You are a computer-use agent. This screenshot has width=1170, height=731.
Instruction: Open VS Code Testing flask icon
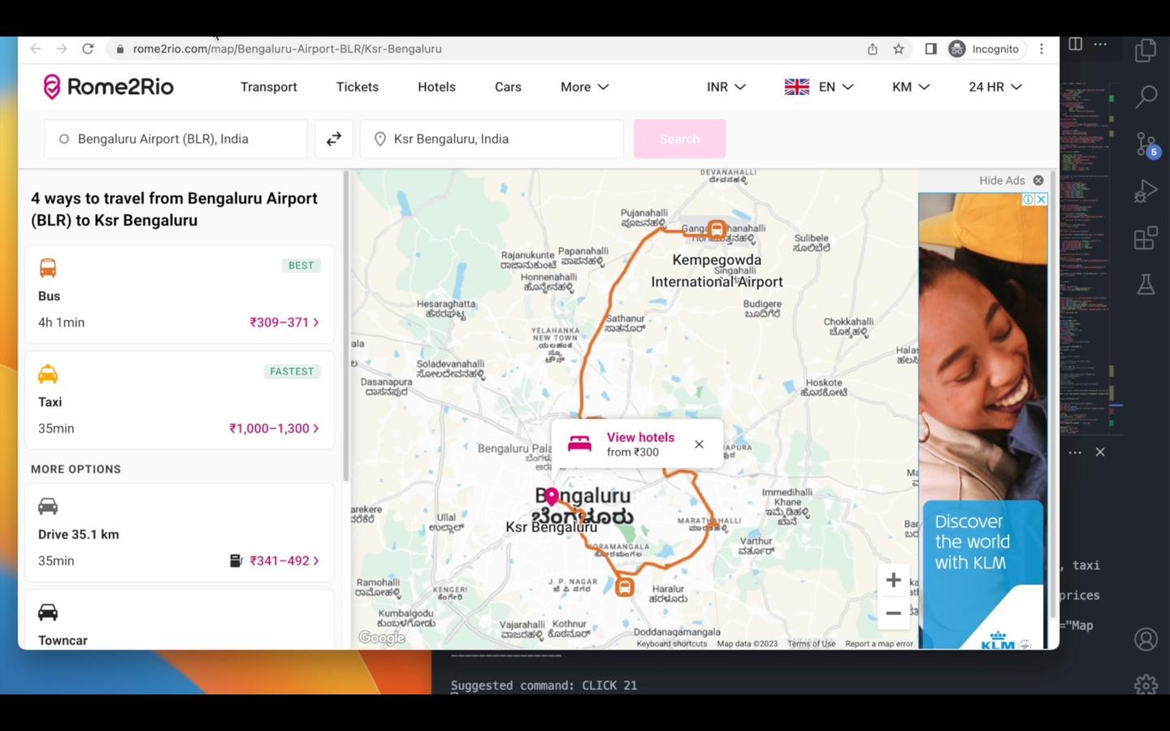coord(1146,284)
